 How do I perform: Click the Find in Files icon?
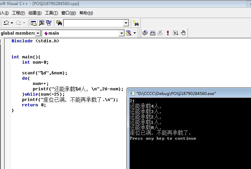(x=59, y=23)
